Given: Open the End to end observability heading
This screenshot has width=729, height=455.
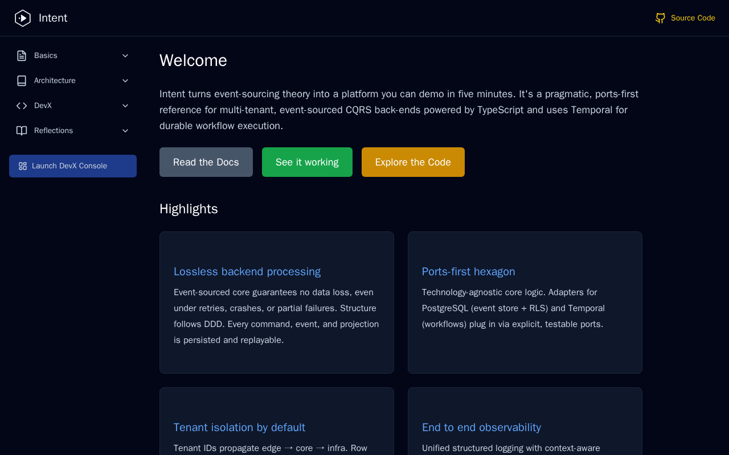Looking at the screenshot, I should pyautogui.click(x=481, y=428).
